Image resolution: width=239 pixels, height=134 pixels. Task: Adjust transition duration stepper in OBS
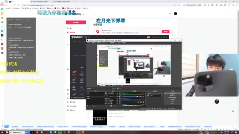(162, 96)
